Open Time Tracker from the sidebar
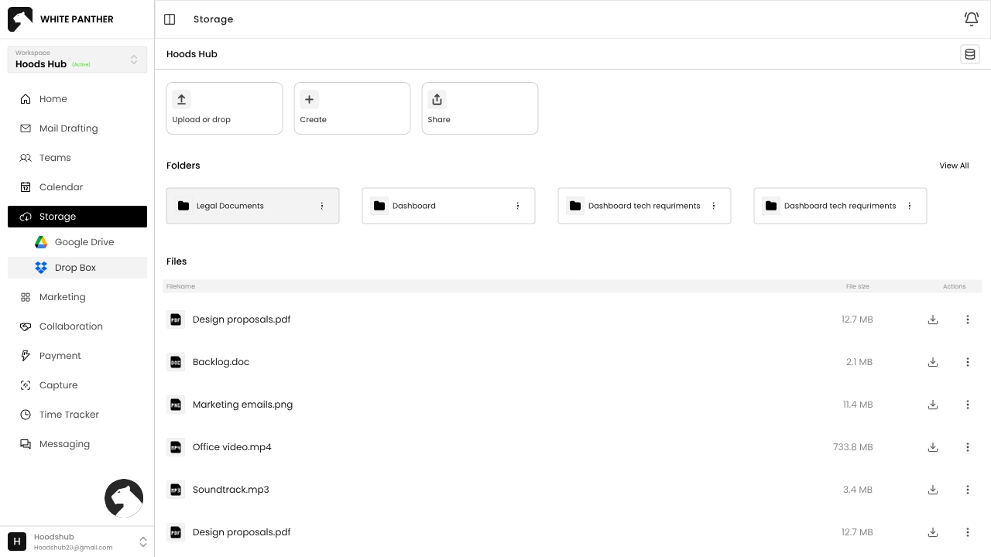Image resolution: width=991 pixels, height=557 pixels. pyautogui.click(x=69, y=415)
